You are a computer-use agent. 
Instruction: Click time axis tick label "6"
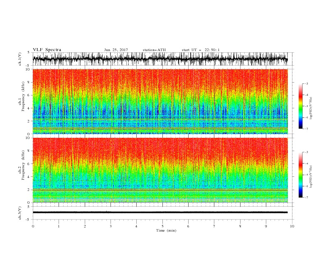click(x=188, y=226)
